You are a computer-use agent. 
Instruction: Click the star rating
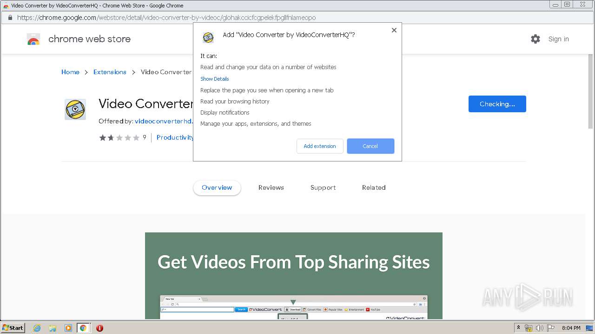[x=119, y=137]
